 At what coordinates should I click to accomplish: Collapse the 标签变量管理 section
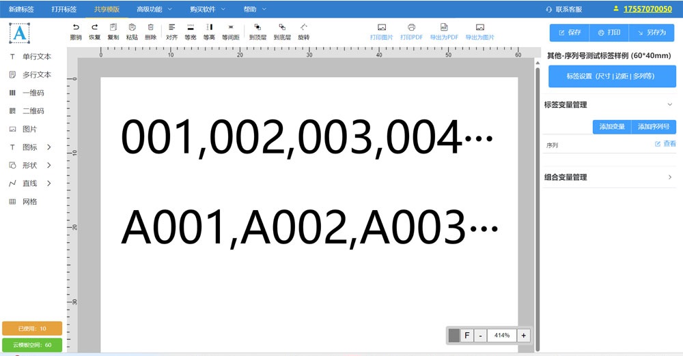point(669,105)
